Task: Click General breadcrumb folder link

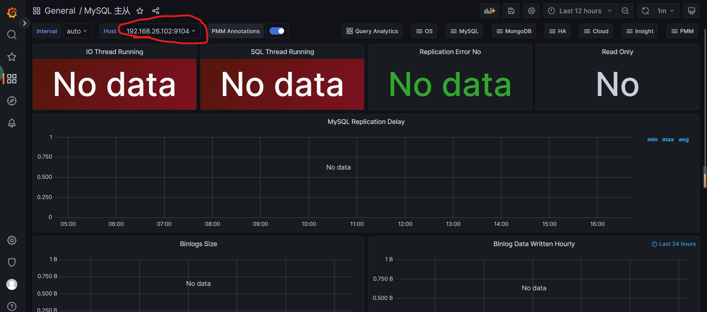Action: (60, 11)
